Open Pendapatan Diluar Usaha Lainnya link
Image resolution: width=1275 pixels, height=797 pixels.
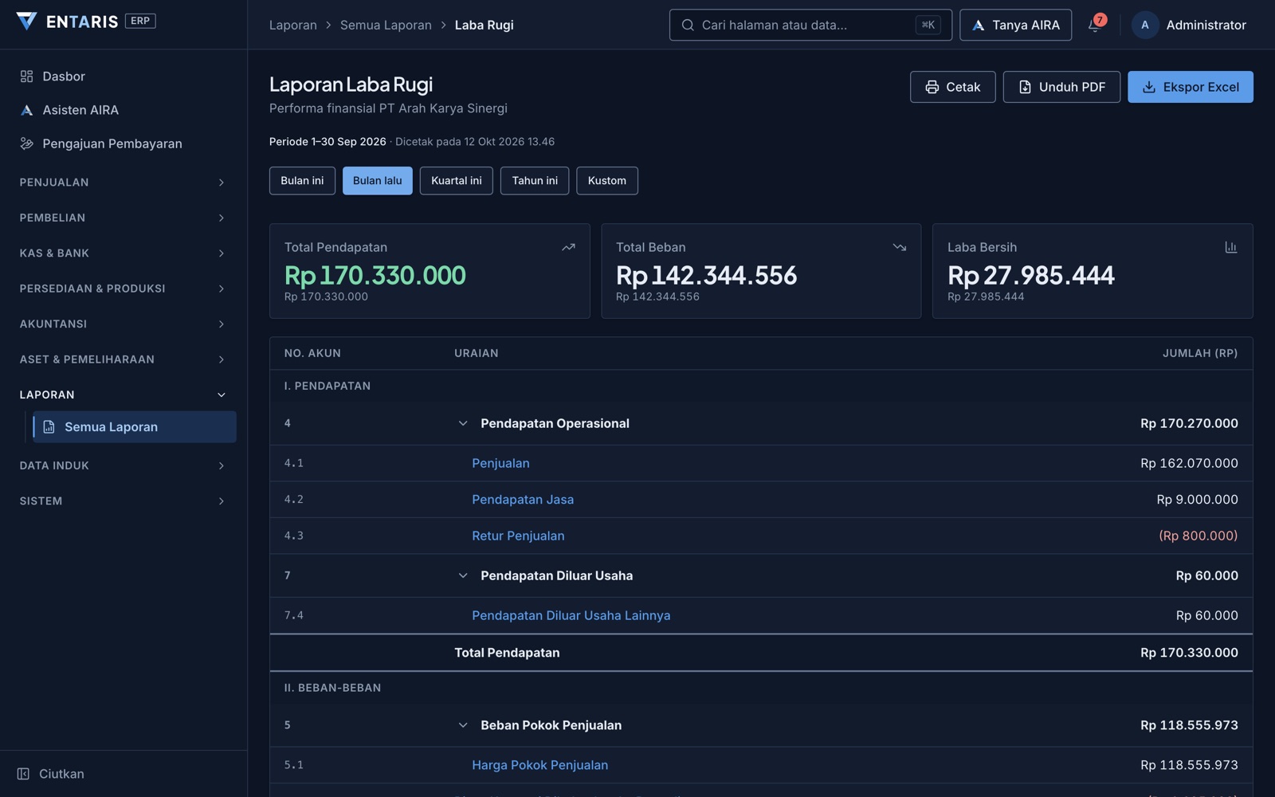coord(571,615)
